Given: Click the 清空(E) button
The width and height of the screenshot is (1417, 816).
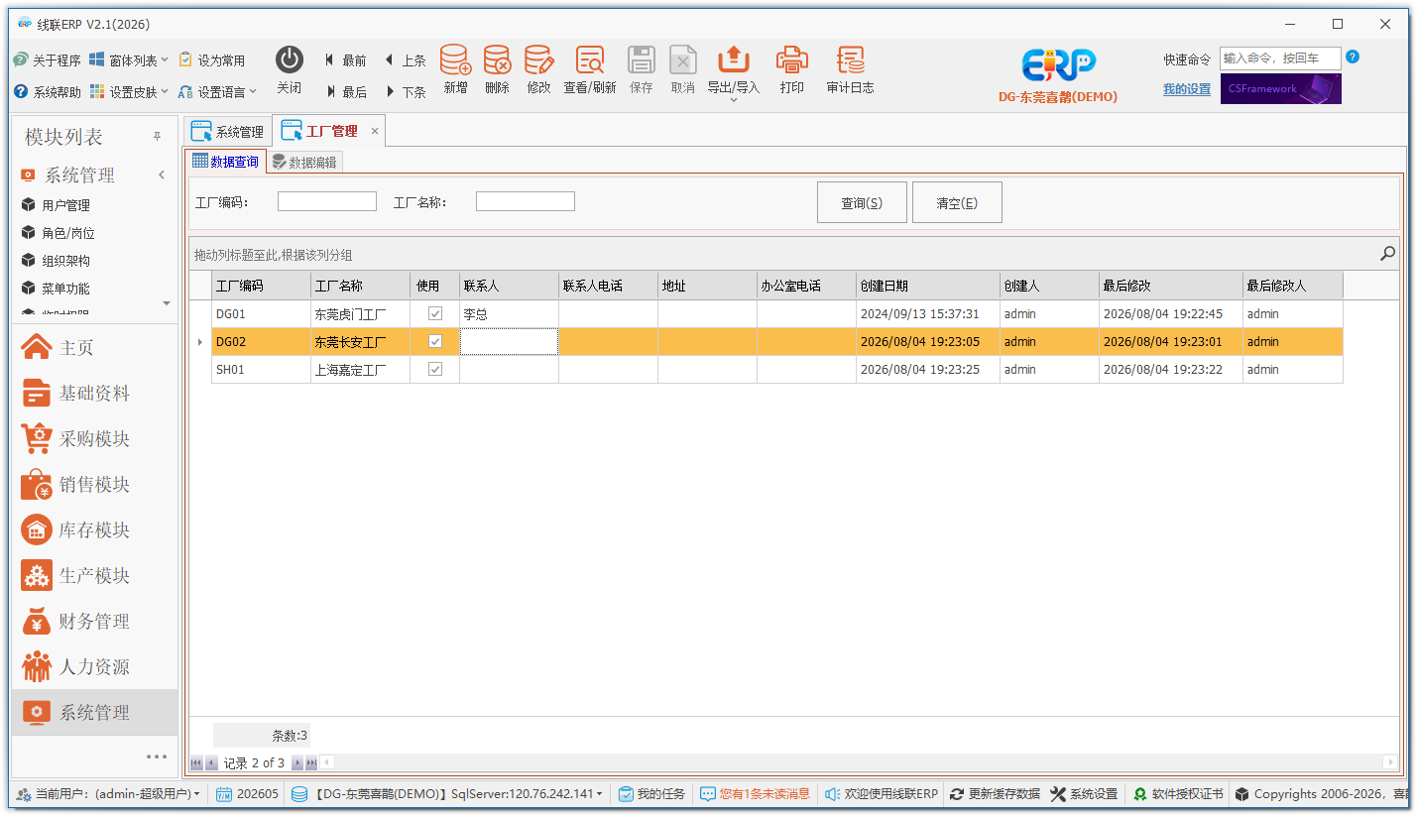Looking at the screenshot, I should 957,202.
